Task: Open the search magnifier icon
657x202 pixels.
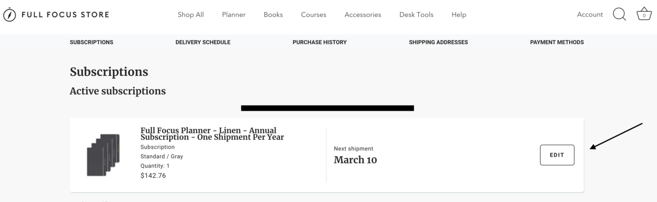Action: 619,14
